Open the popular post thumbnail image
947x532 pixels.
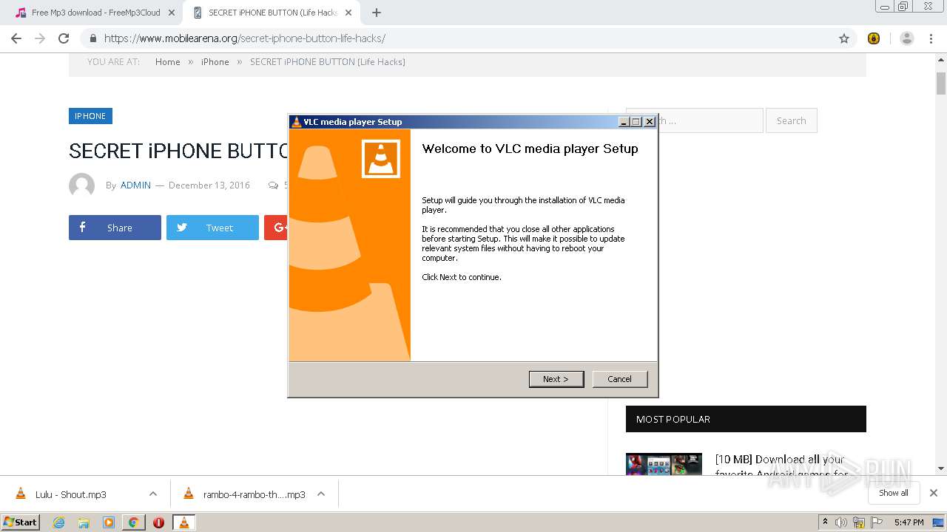click(664, 463)
